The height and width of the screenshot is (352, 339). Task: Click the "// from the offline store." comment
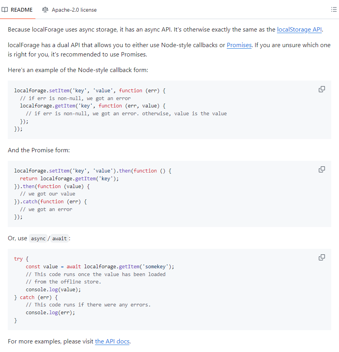(x=63, y=282)
